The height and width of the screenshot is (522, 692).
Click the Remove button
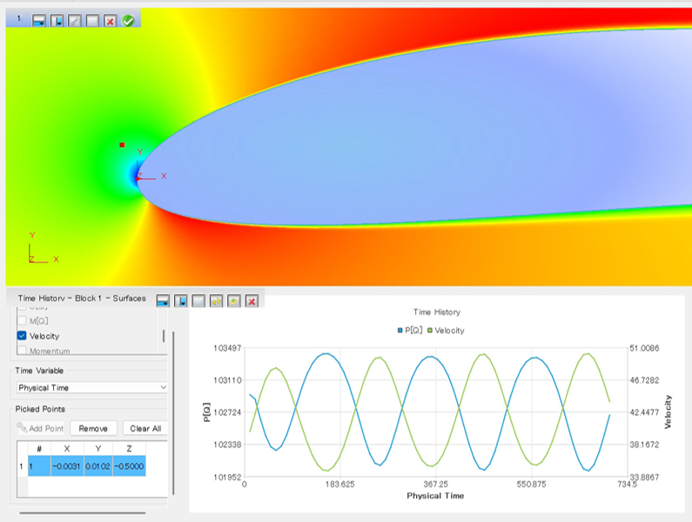93,428
